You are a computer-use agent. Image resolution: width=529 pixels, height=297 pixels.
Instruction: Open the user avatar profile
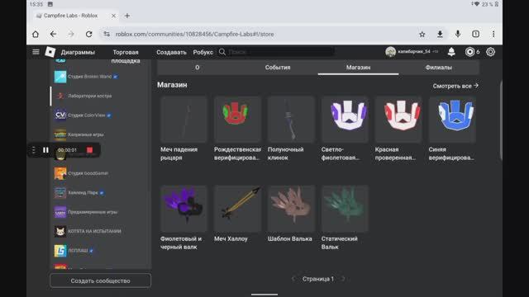pos(390,52)
